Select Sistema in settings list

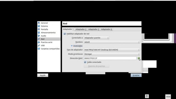point(49,26)
